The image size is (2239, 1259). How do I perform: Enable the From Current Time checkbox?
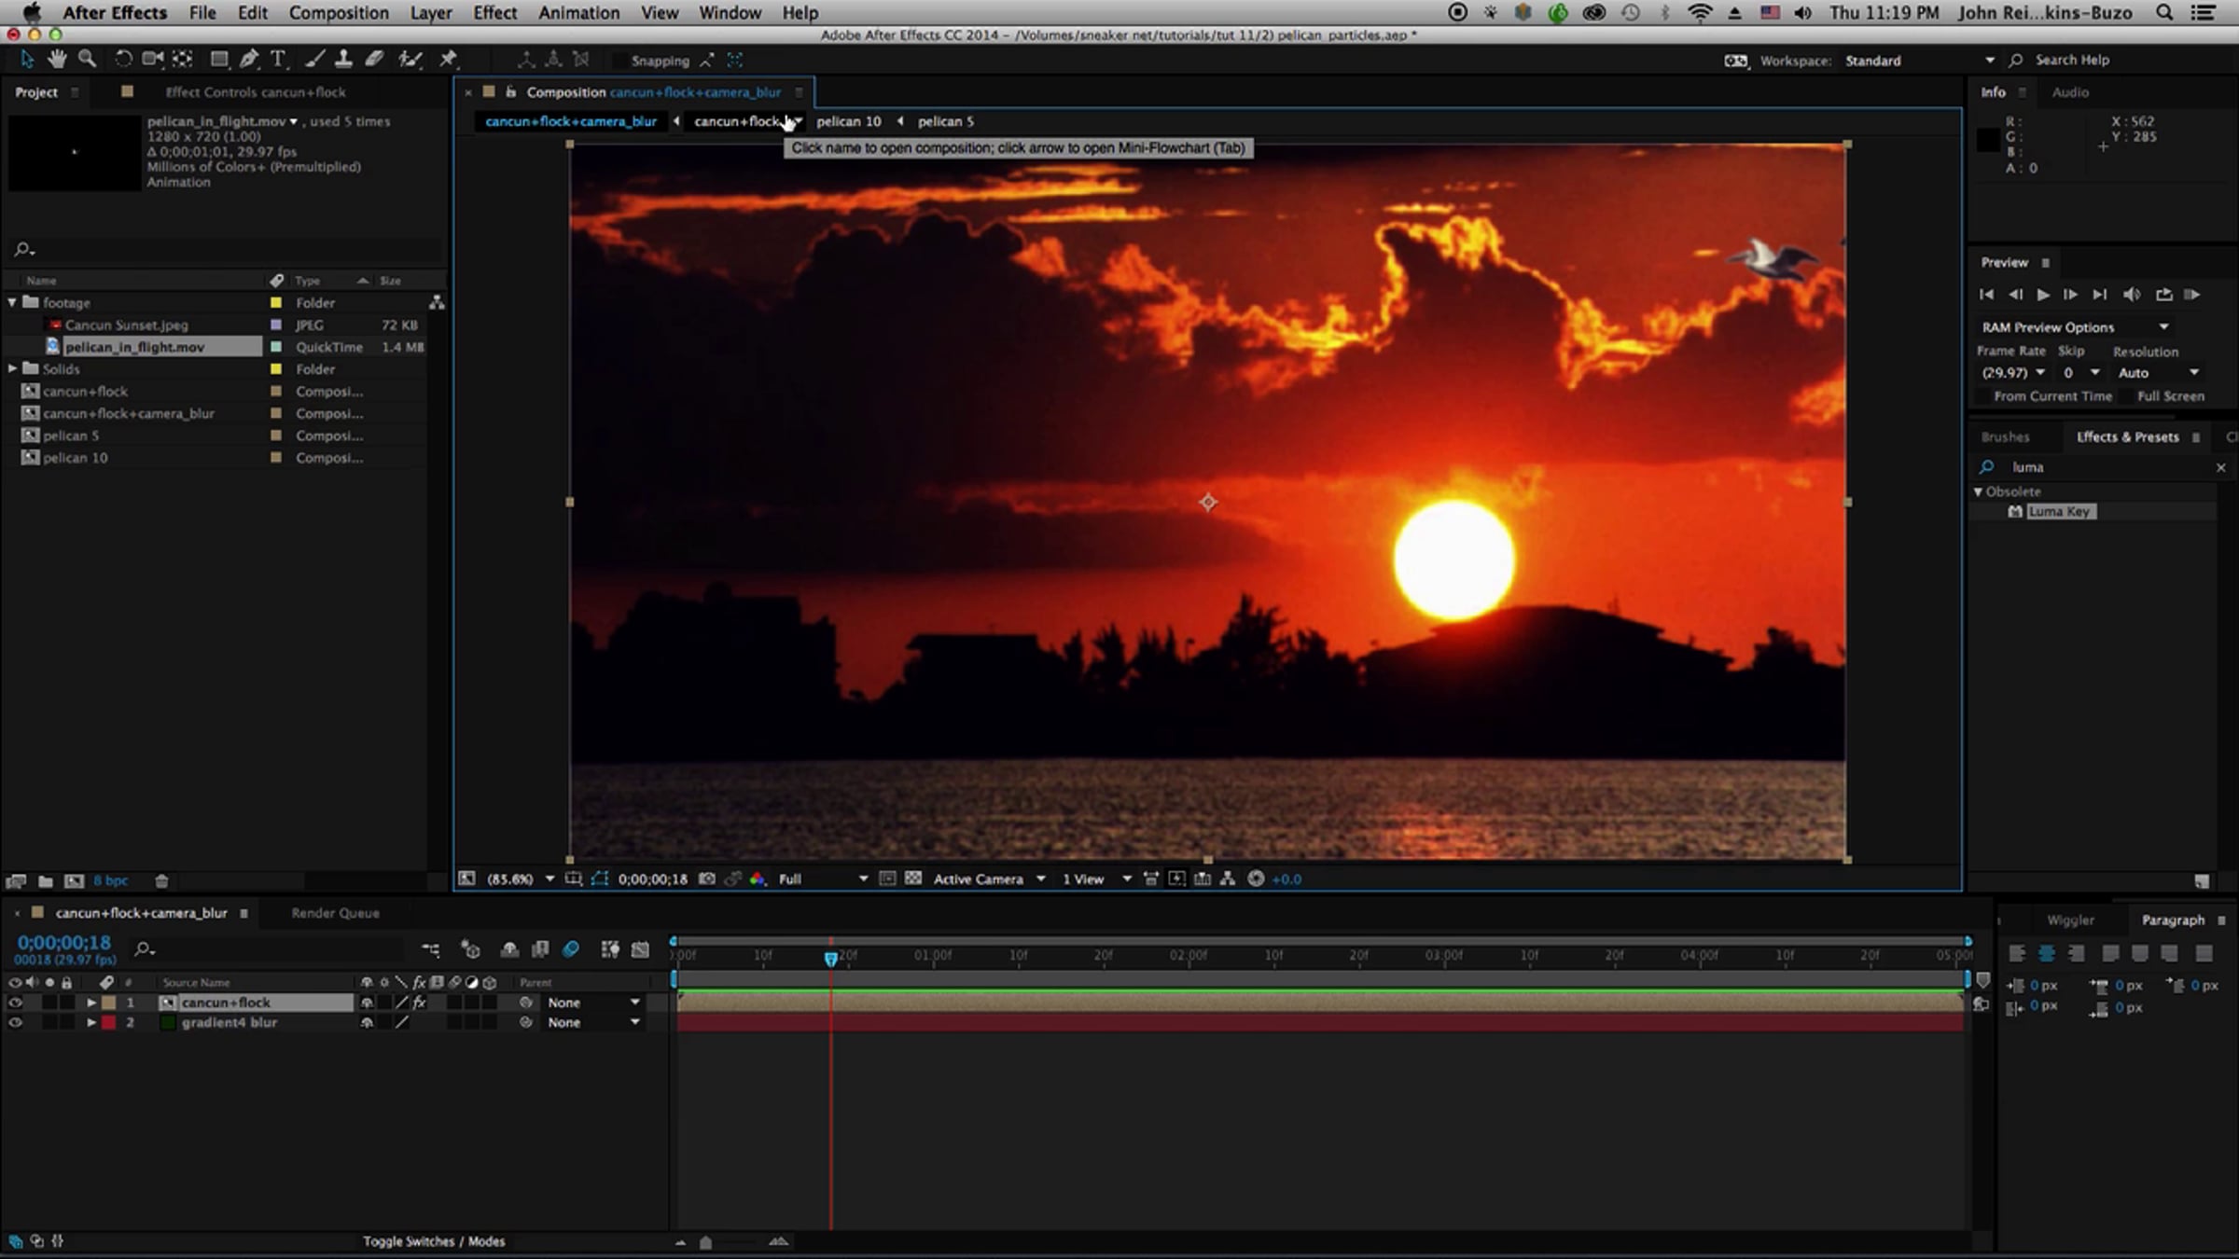(1983, 396)
